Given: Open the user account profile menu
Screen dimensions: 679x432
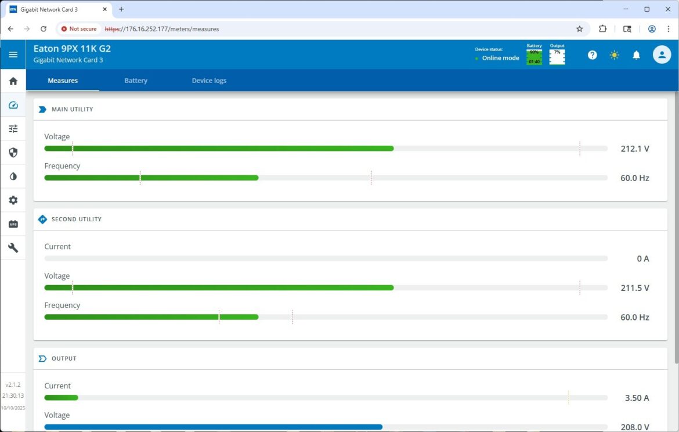Looking at the screenshot, I should click(x=662, y=55).
